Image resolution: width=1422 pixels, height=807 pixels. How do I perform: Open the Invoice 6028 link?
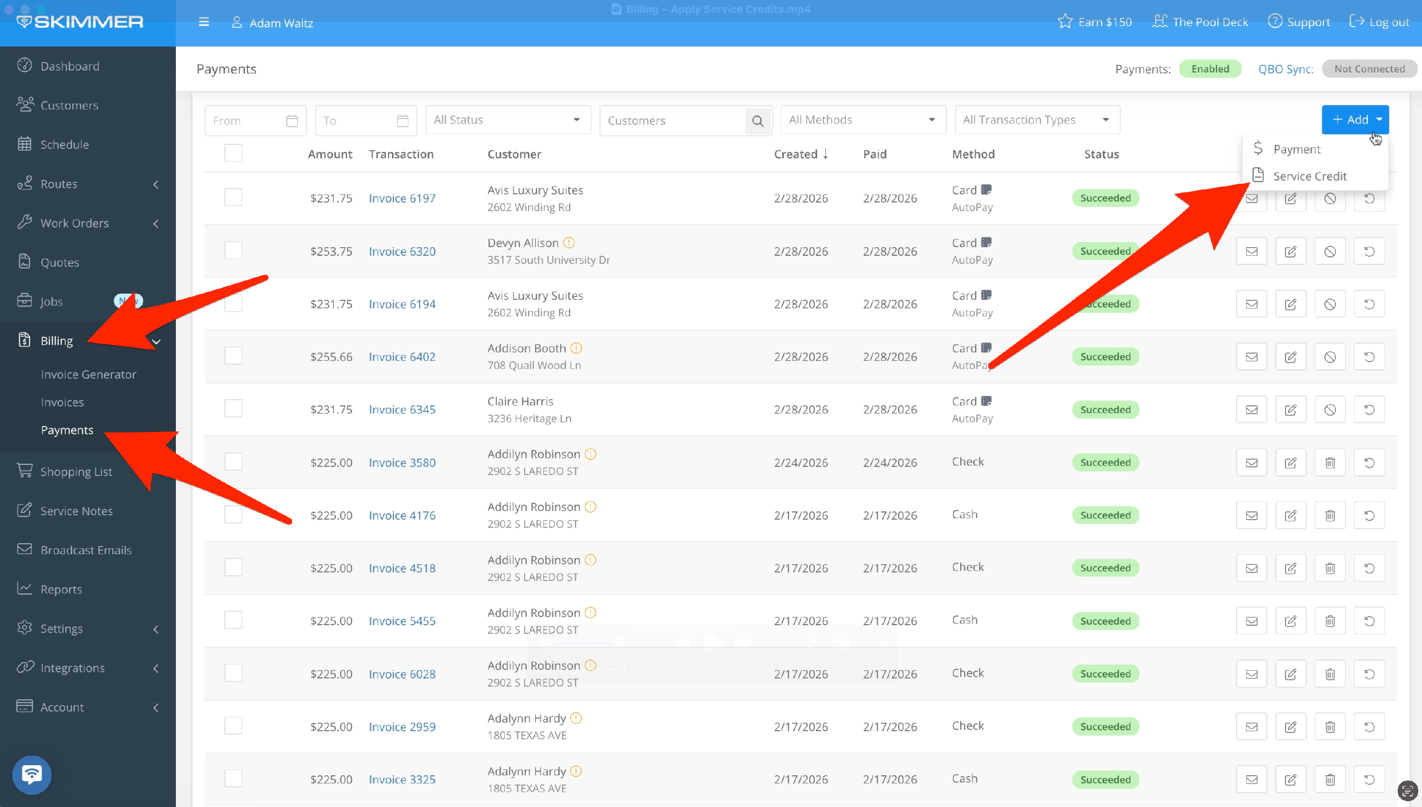[x=402, y=674]
